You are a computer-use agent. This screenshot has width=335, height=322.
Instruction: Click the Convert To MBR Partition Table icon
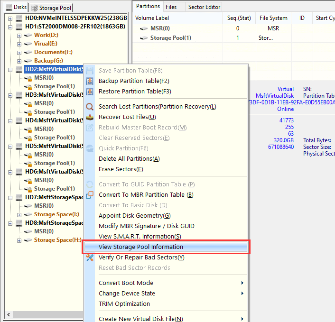(90, 195)
